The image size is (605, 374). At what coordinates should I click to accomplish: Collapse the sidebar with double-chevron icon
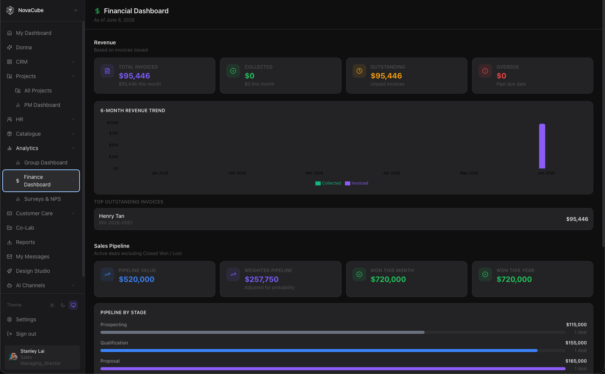[x=76, y=10]
